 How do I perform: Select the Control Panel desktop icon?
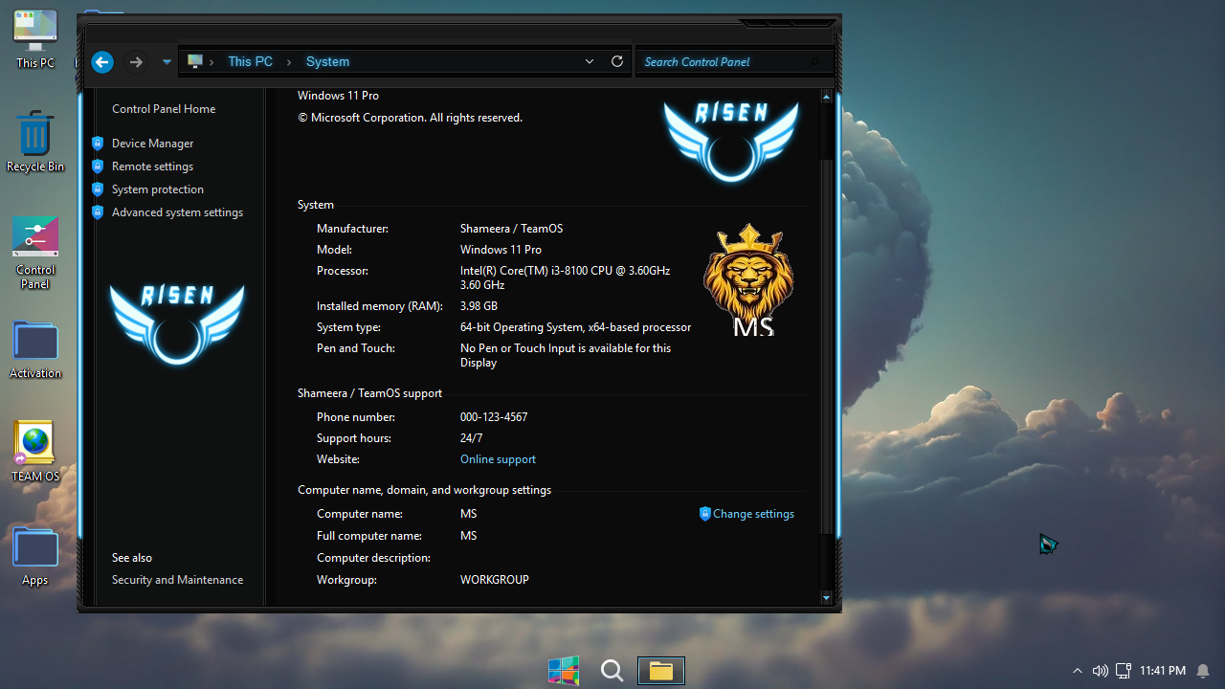coord(35,253)
